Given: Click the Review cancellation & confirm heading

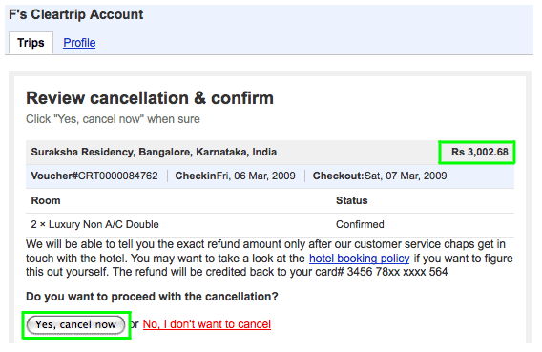Looking at the screenshot, I should (x=150, y=98).
